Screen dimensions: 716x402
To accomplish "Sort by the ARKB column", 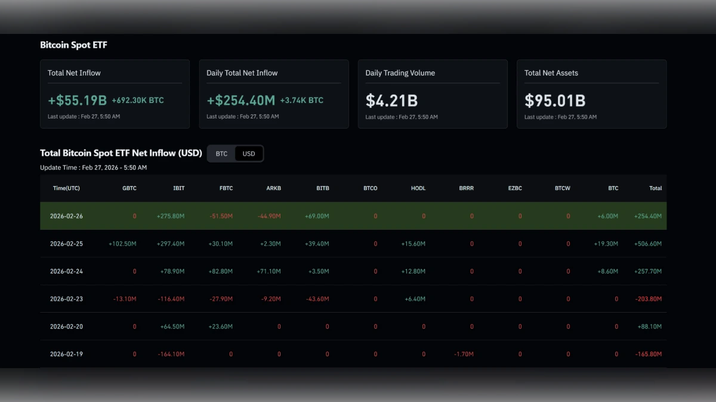I will [273, 188].
